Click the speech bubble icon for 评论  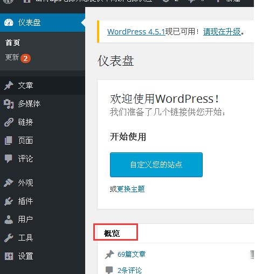click(9, 159)
